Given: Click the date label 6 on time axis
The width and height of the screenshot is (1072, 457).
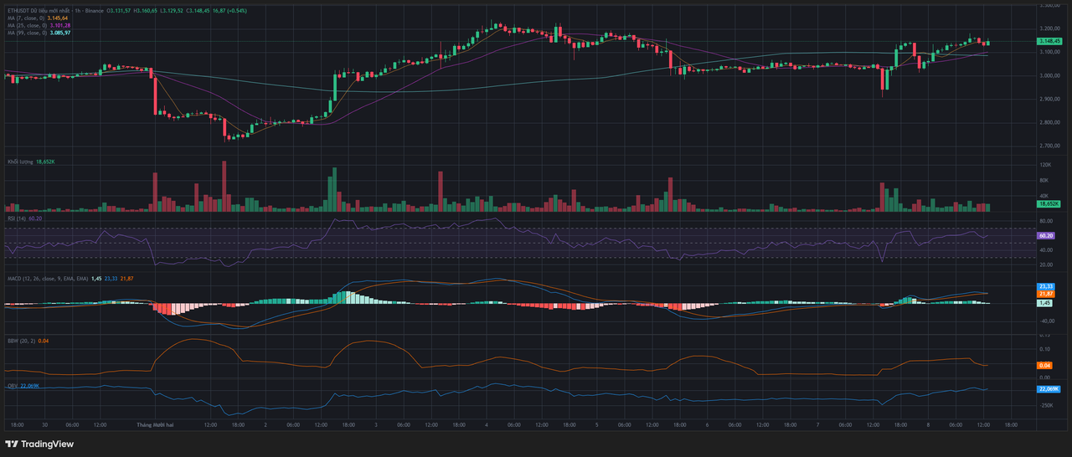Looking at the screenshot, I should [x=707, y=425].
